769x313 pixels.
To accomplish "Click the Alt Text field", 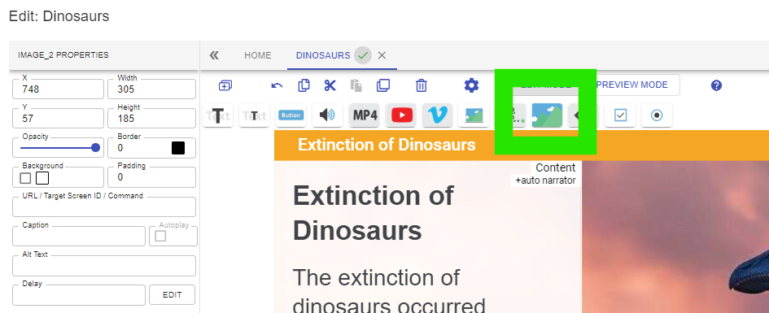I will pyautogui.click(x=104, y=266).
